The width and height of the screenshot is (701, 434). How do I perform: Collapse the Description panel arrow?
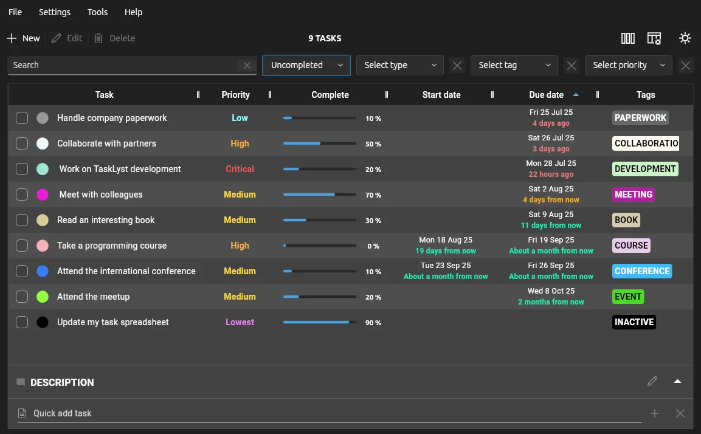coord(678,382)
